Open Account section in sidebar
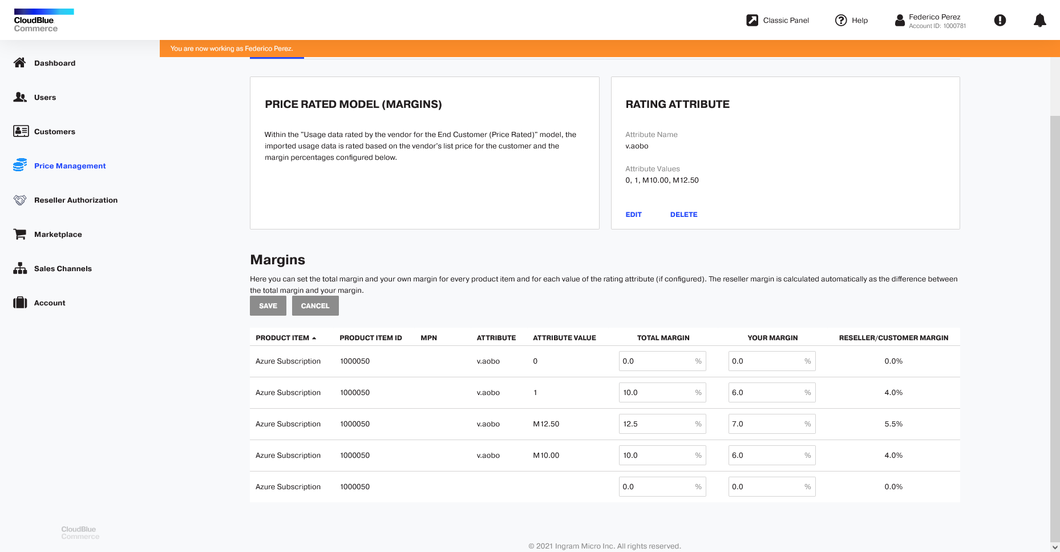 50,303
